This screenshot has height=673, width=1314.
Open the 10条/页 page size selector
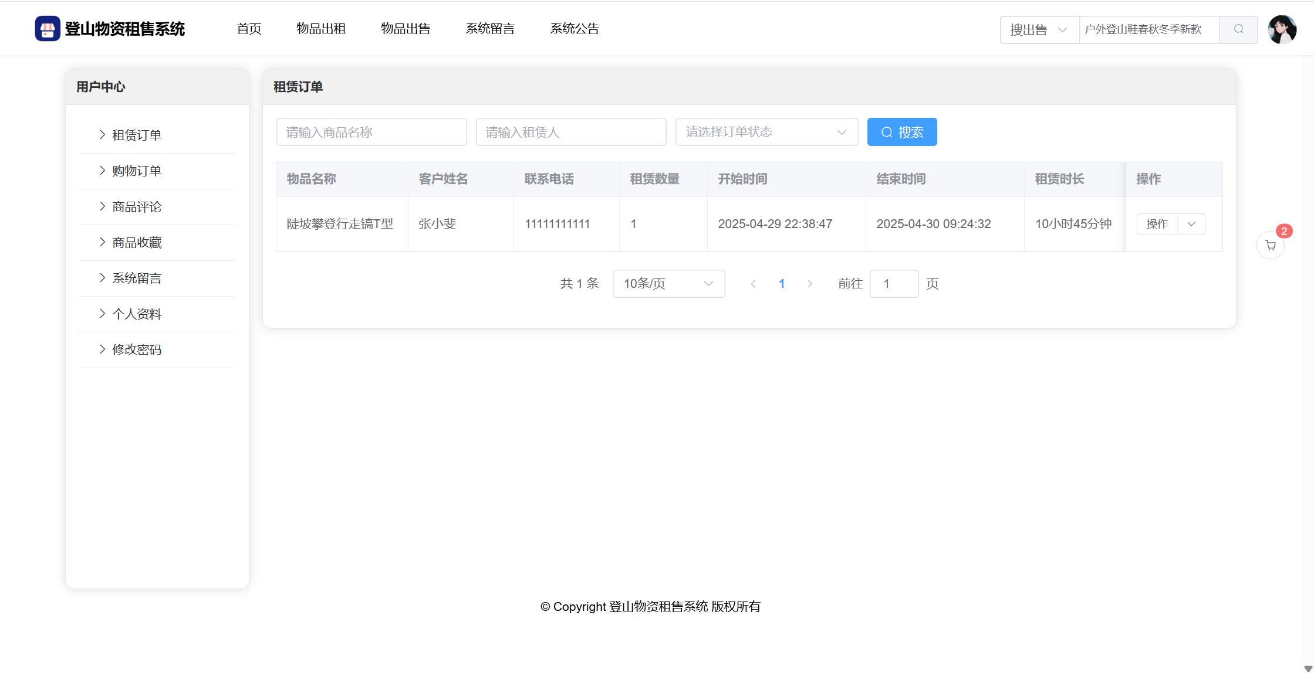(668, 284)
